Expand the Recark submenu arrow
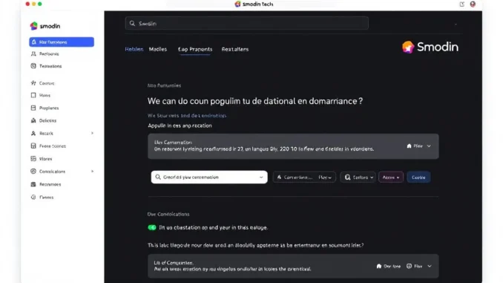The image size is (503, 283). (92, 133)
